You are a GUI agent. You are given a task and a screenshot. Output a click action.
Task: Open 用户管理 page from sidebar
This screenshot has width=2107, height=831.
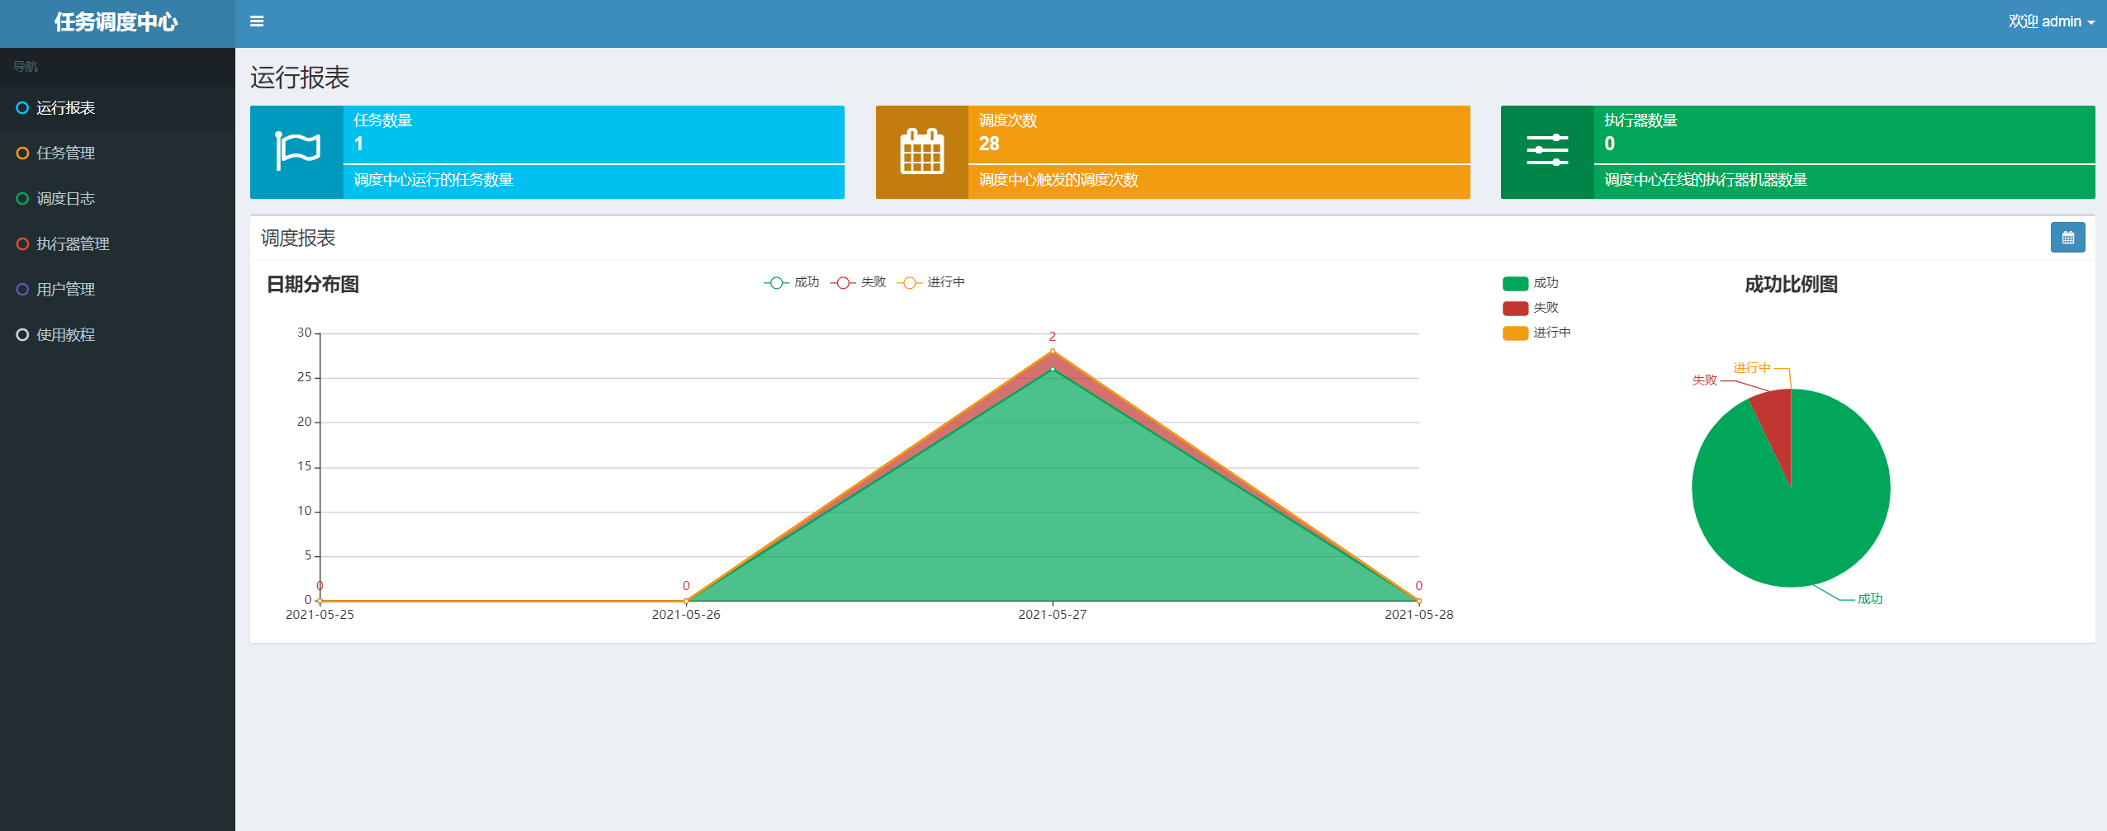[66, 290]
